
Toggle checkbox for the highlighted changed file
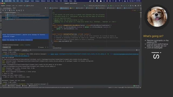point(6,18)
